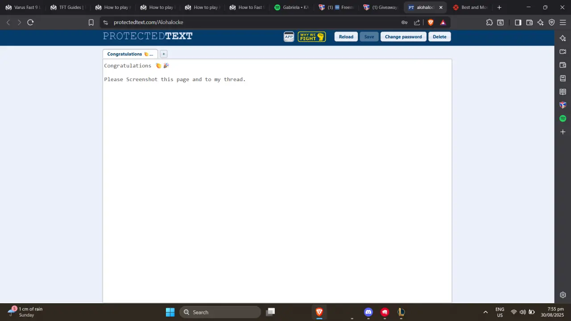The image size is (571, 321).
Task: Add a new note tab
Action: click(163, 54)
